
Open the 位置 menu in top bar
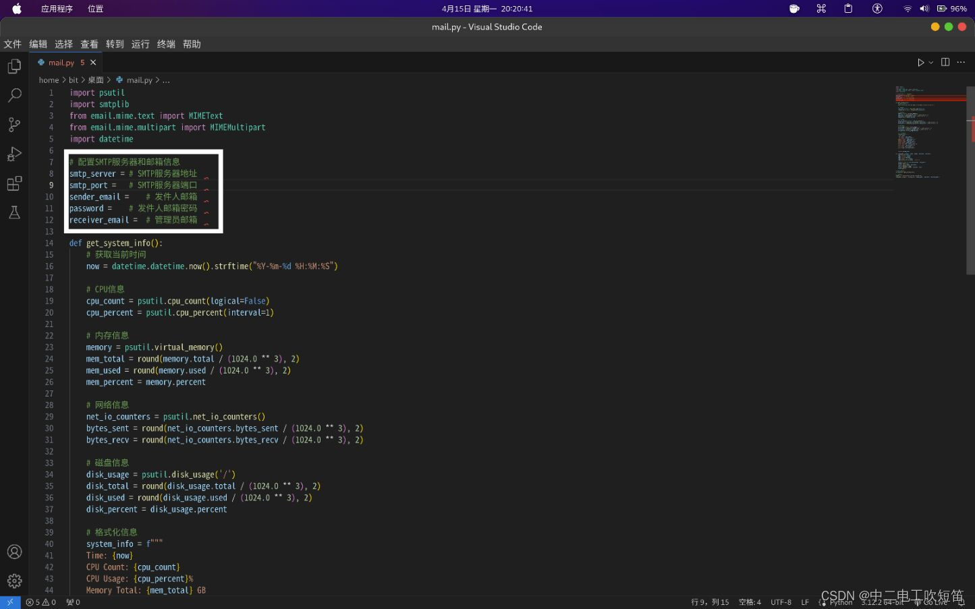click(96, 9)
